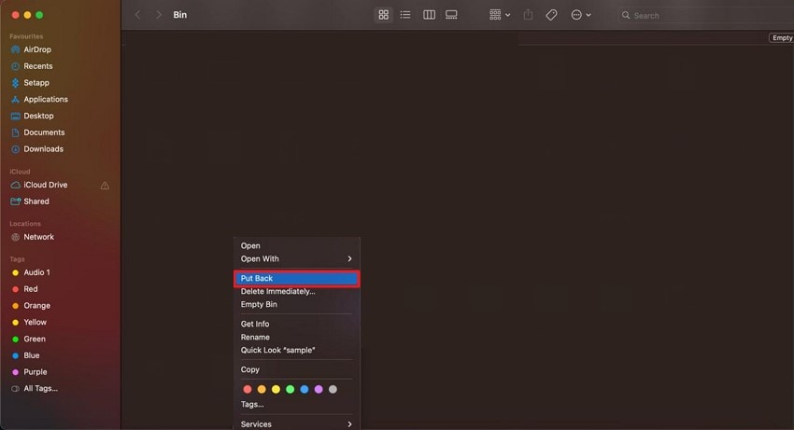794x430 pixels.
Task: Apply the yellow tag color dot
Action: [x=276, y=390]
